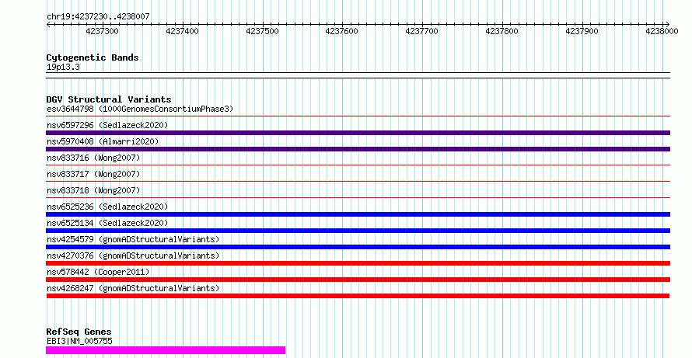Click the purple bar for nsv5970408

click(x=358, y=149)
